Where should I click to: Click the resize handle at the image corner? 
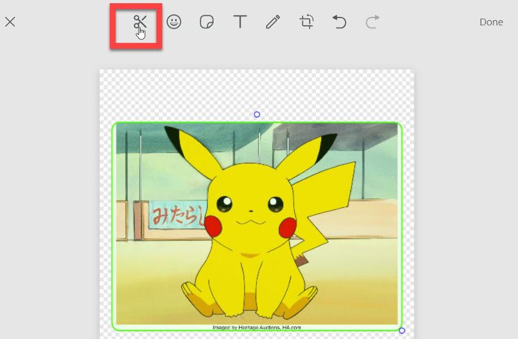(x=401, y=331)
